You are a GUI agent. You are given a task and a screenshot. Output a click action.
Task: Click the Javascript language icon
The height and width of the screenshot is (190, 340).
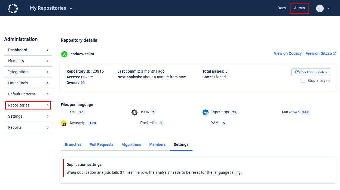(x=64, y=124)
